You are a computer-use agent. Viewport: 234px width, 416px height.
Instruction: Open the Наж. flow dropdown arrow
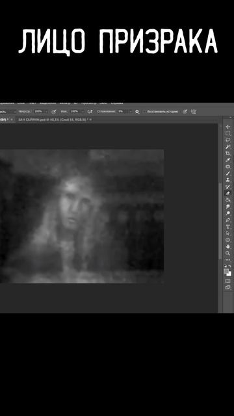point(83,112)
